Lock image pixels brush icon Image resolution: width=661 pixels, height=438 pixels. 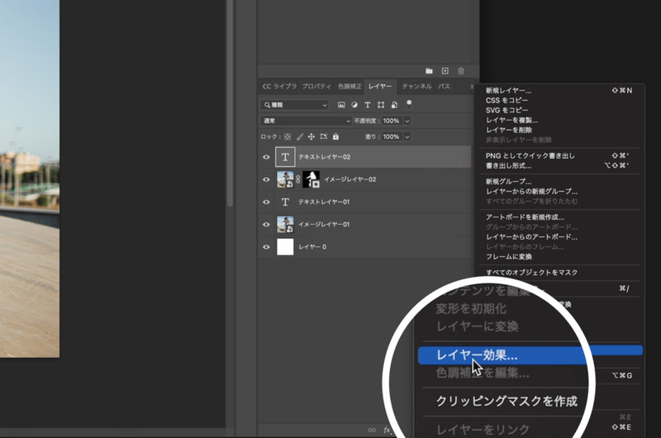tap(300, 136)
